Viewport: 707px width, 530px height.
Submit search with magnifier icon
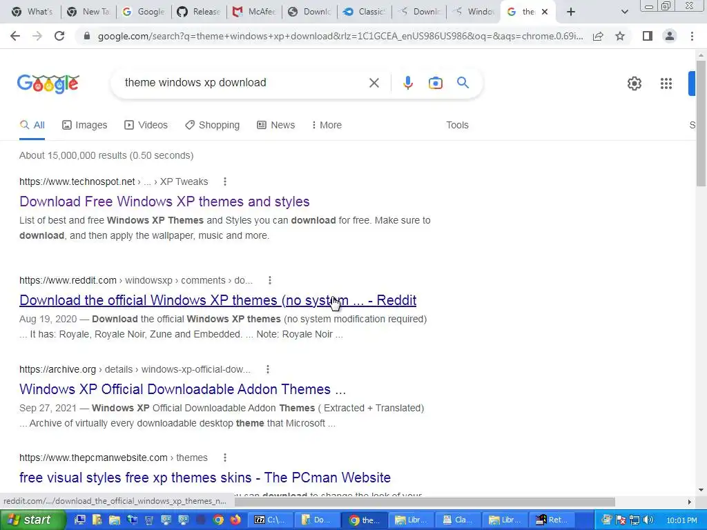(x=463, y=83)
